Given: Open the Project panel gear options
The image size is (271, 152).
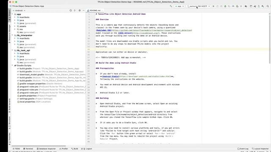Looking at the screenshot, I should 80,11.
